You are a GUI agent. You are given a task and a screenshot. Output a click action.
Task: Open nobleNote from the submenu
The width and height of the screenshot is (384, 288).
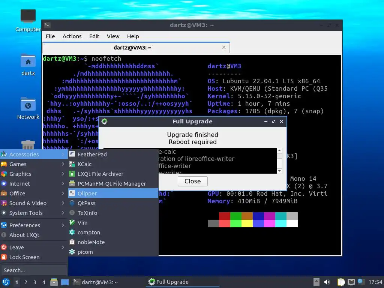[x=113, y=242]
